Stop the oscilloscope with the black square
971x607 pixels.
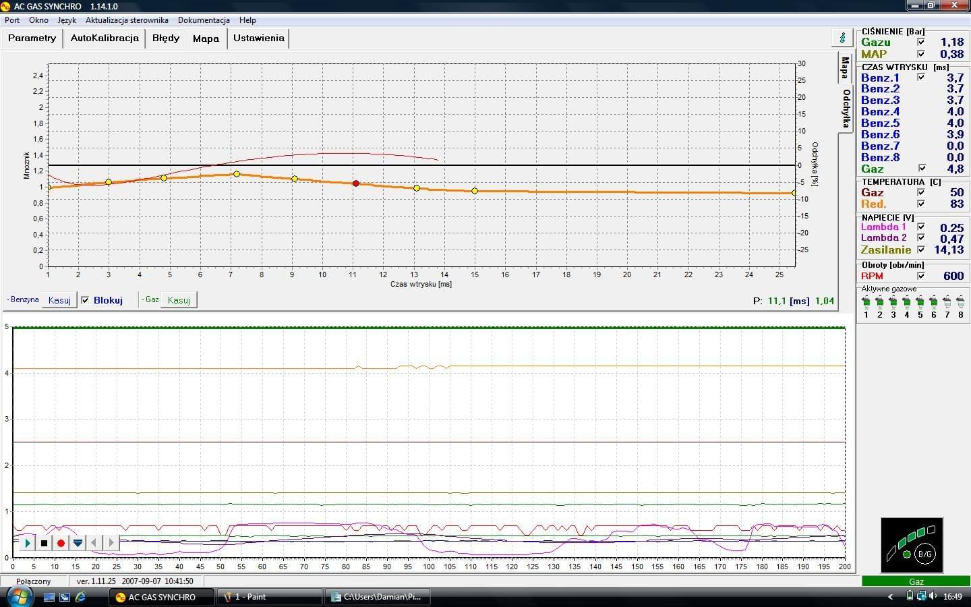click(x=45, y=543)
